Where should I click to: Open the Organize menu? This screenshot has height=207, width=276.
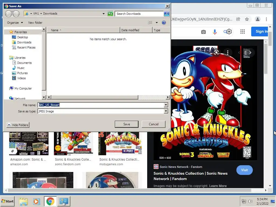click(15, 23)
